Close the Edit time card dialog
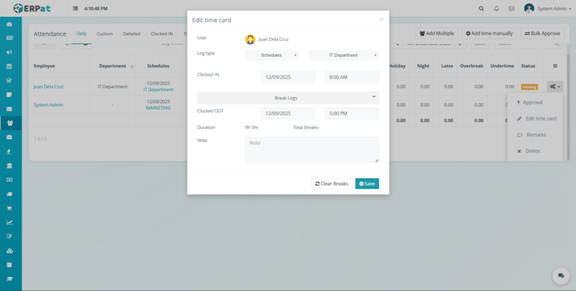Screen dimensions: 576x291 (381, 20)
